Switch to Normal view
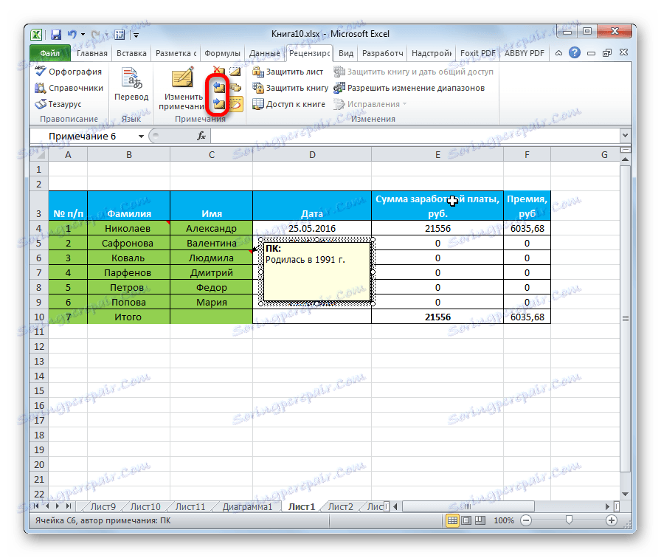 coord(452,520)
